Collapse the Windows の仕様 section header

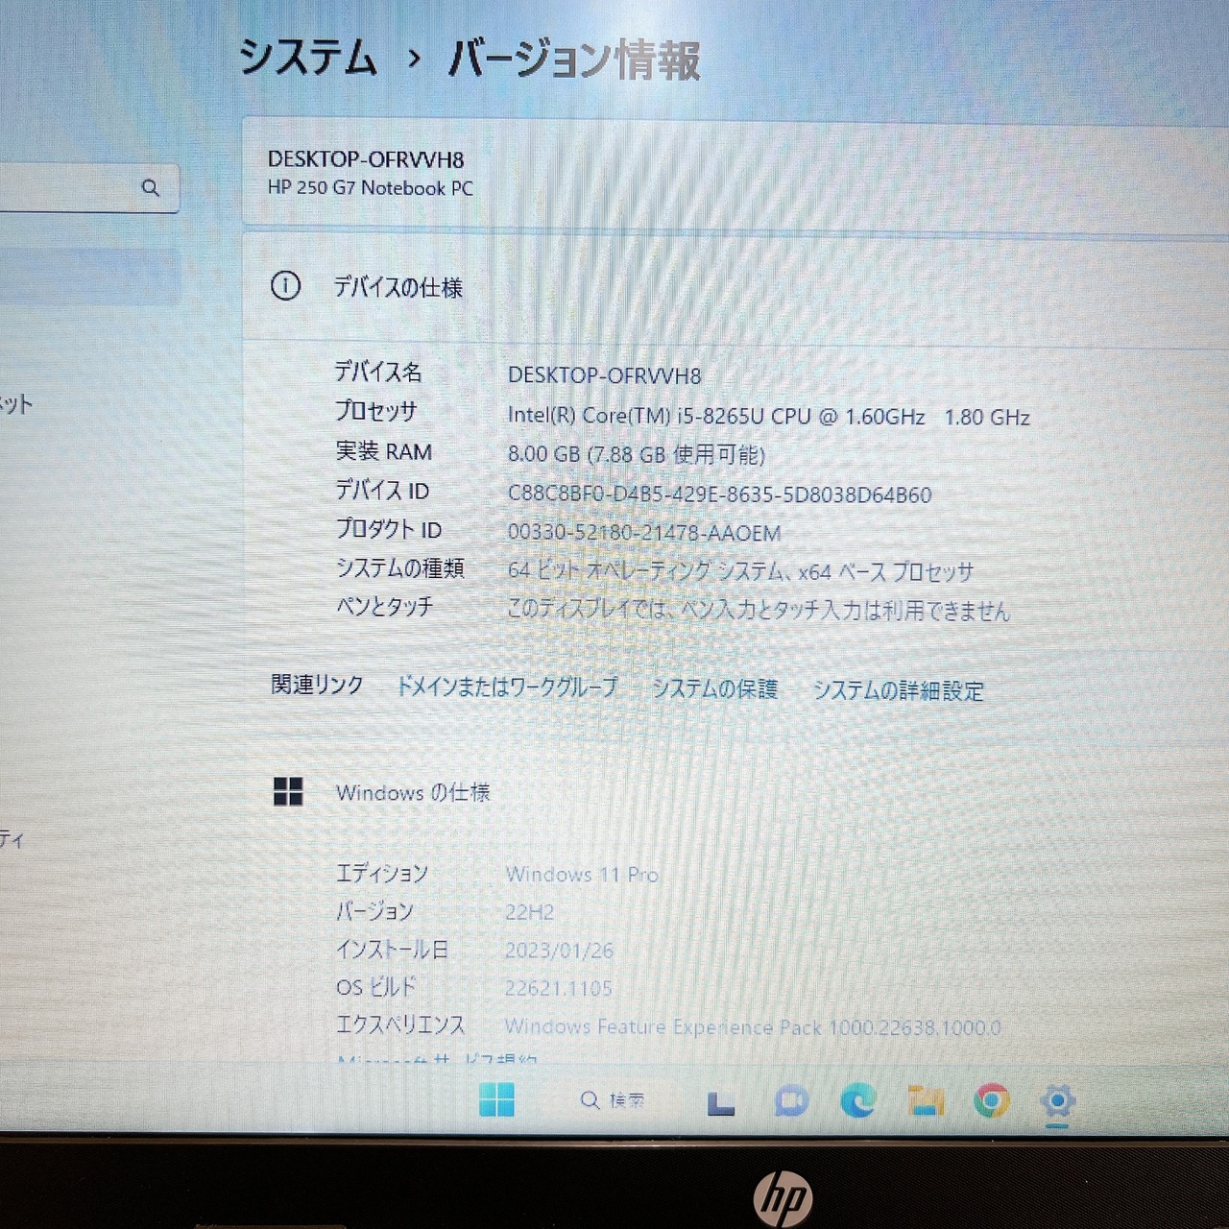(735, 792)
